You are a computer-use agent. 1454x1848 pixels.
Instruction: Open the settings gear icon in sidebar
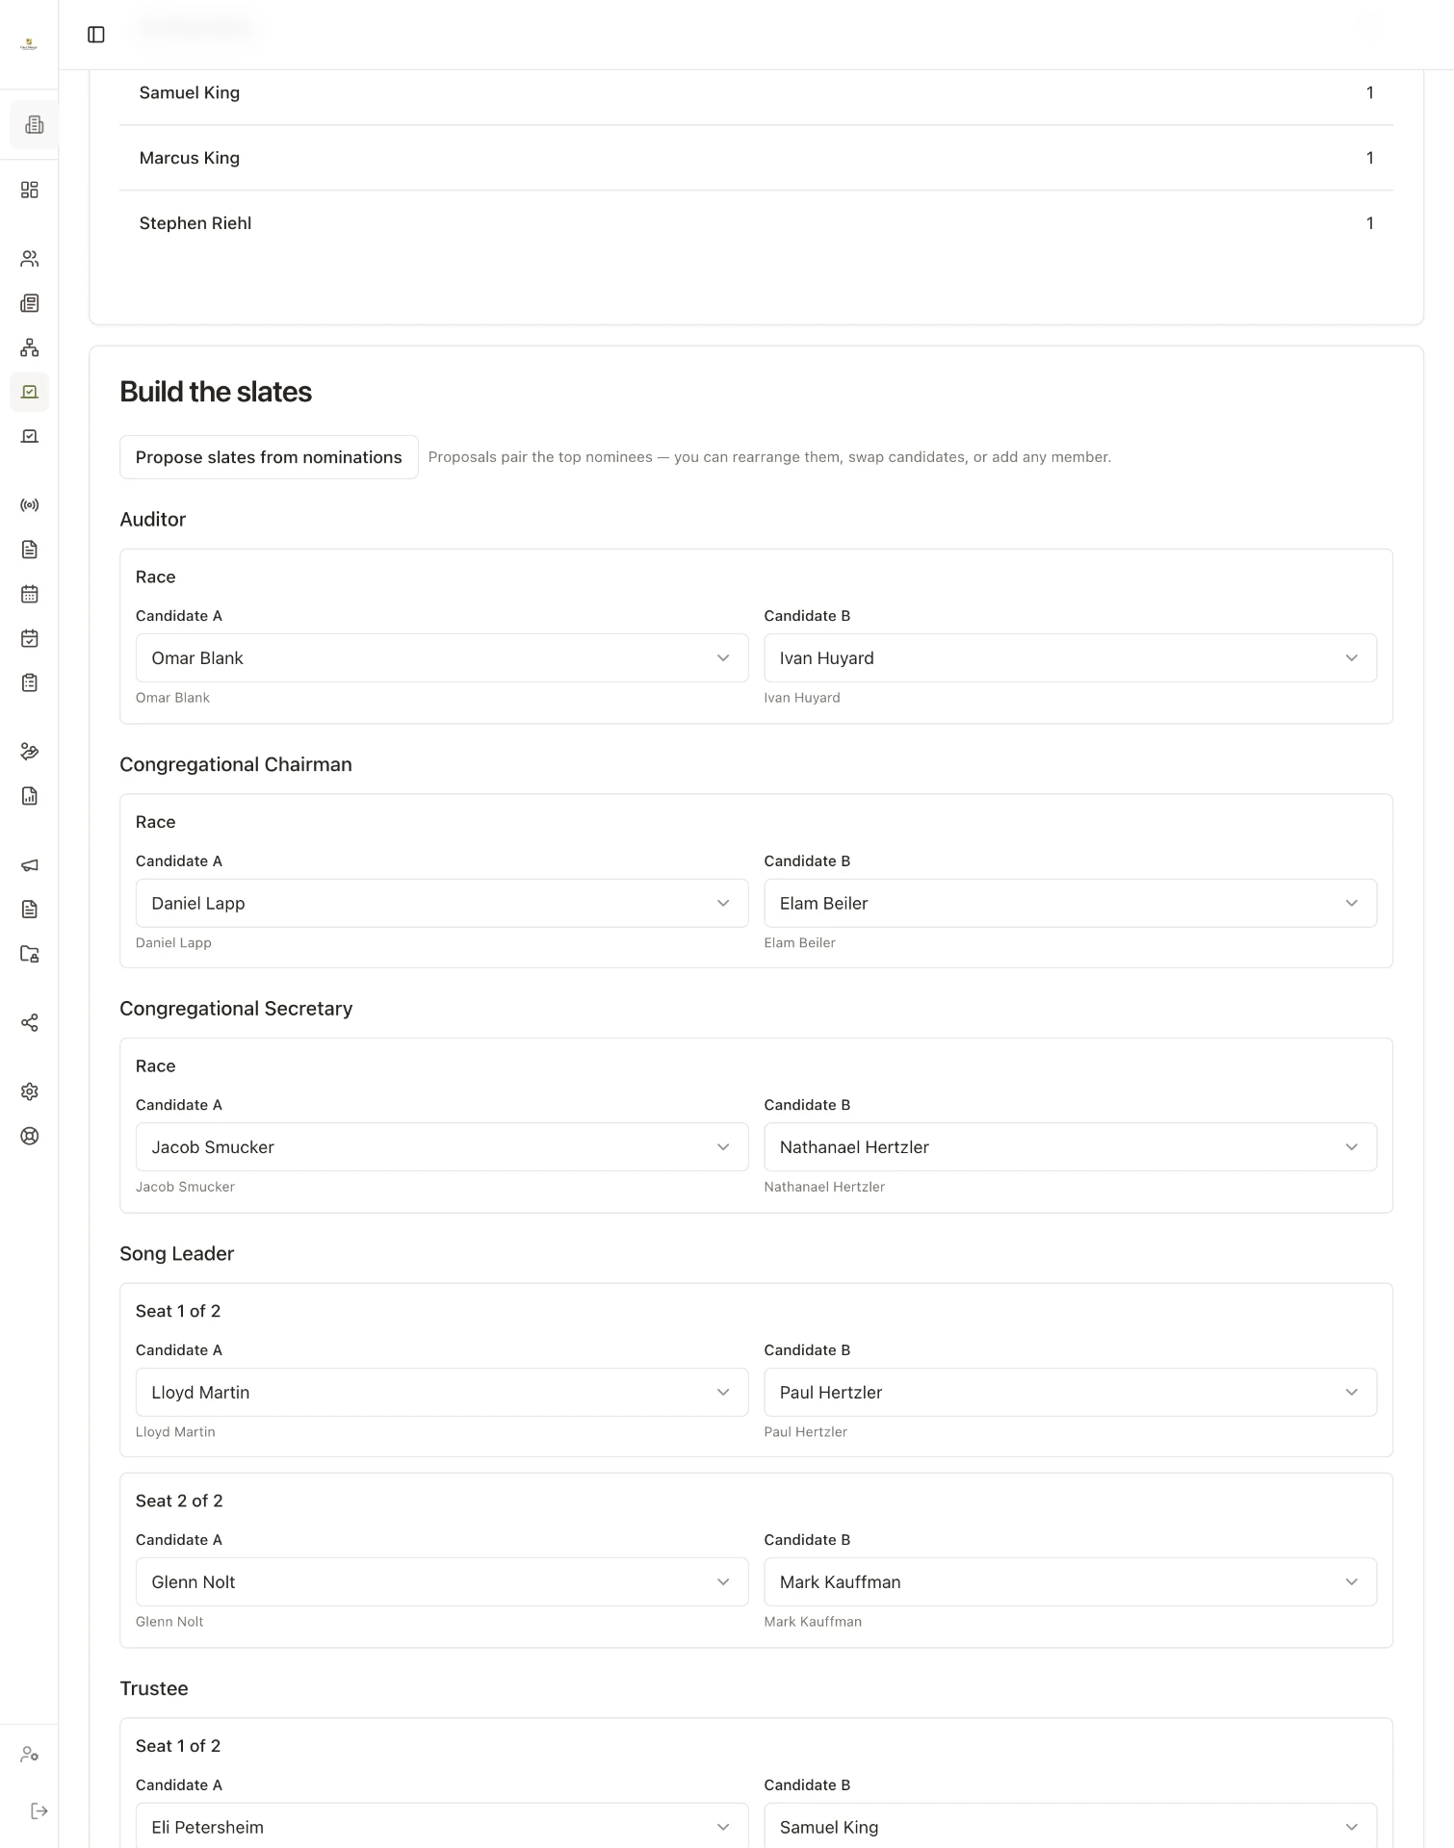tap(30, 1091)
